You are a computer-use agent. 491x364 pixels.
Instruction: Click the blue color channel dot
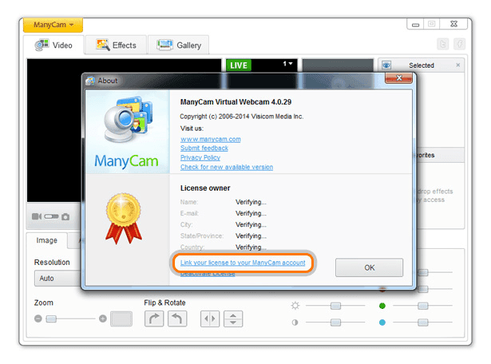click(x=382, y=322)
